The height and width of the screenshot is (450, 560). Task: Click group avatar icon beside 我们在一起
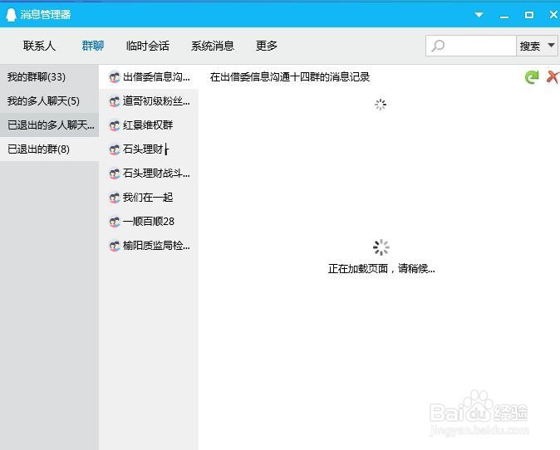pos(115,198)
